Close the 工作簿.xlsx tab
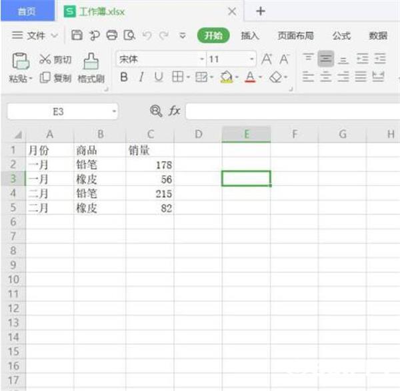 click(x=231, y=11)
